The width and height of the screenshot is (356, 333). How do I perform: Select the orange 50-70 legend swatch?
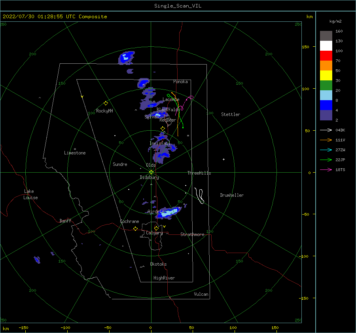pos(326,65)
